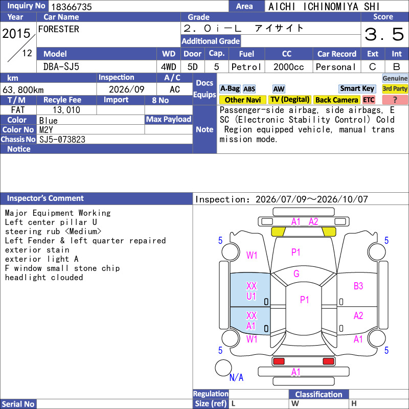Viewport: 409px width, 409px height.
Task: Click the chassis number SJ5-073823
Action: click(x=62, y=140)
